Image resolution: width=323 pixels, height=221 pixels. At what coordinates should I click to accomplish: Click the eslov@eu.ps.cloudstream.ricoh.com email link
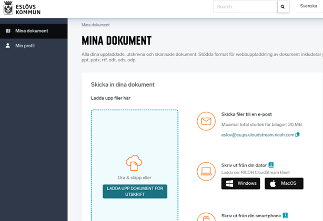click(257, 135)
